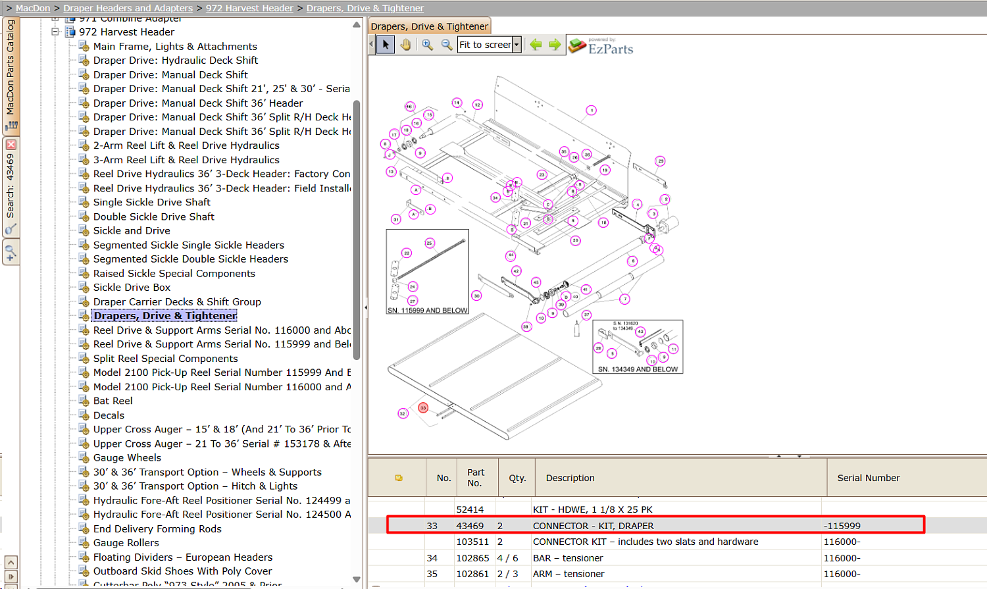
Task: Click the page icon beside Outboard Skid Shoes
Action: point(84,571)
